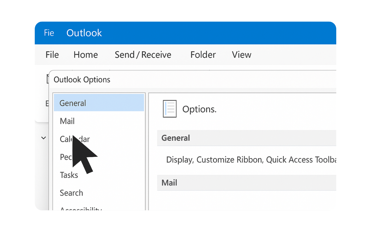371x232 pixels.
Task: Open the General settings category
Action: click(x=72, y=103)
